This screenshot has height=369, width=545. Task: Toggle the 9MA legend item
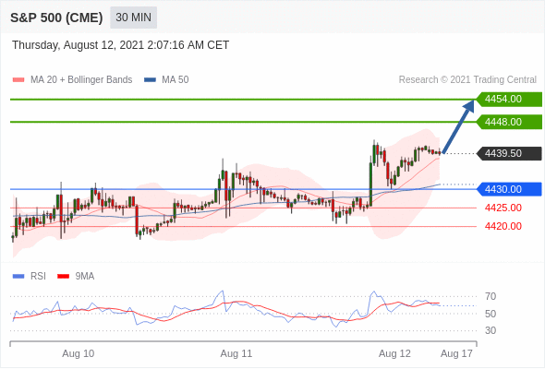point(76,276)
